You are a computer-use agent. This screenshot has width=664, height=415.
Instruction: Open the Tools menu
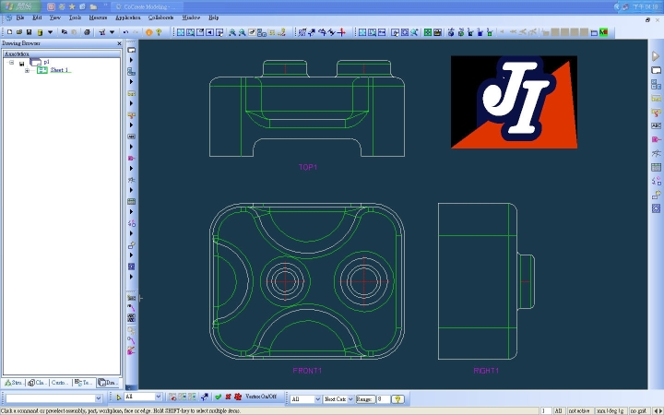(75, 18)
